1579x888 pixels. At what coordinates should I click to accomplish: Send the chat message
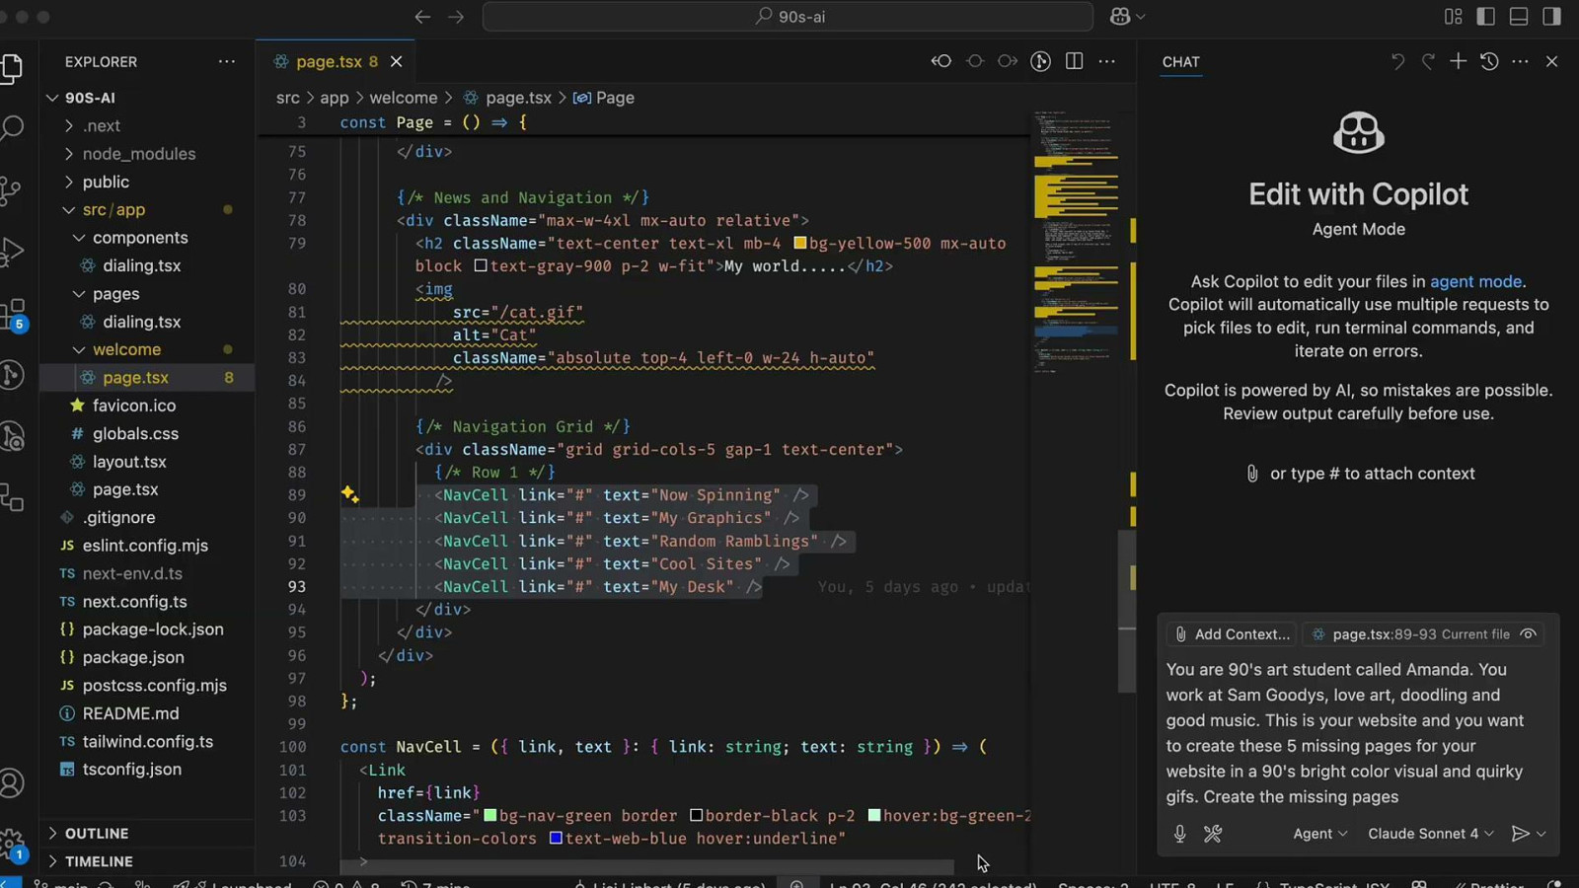tap(1520, 834)
